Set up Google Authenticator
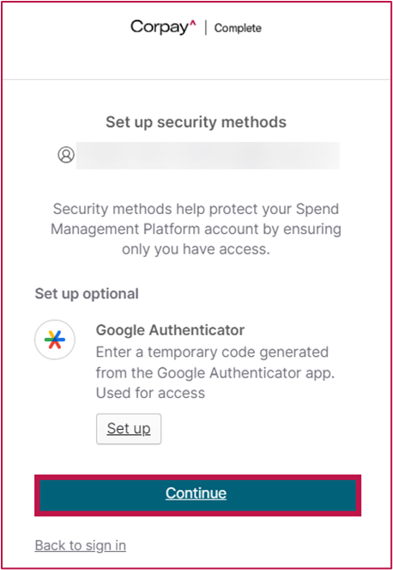 click(129, 429)
